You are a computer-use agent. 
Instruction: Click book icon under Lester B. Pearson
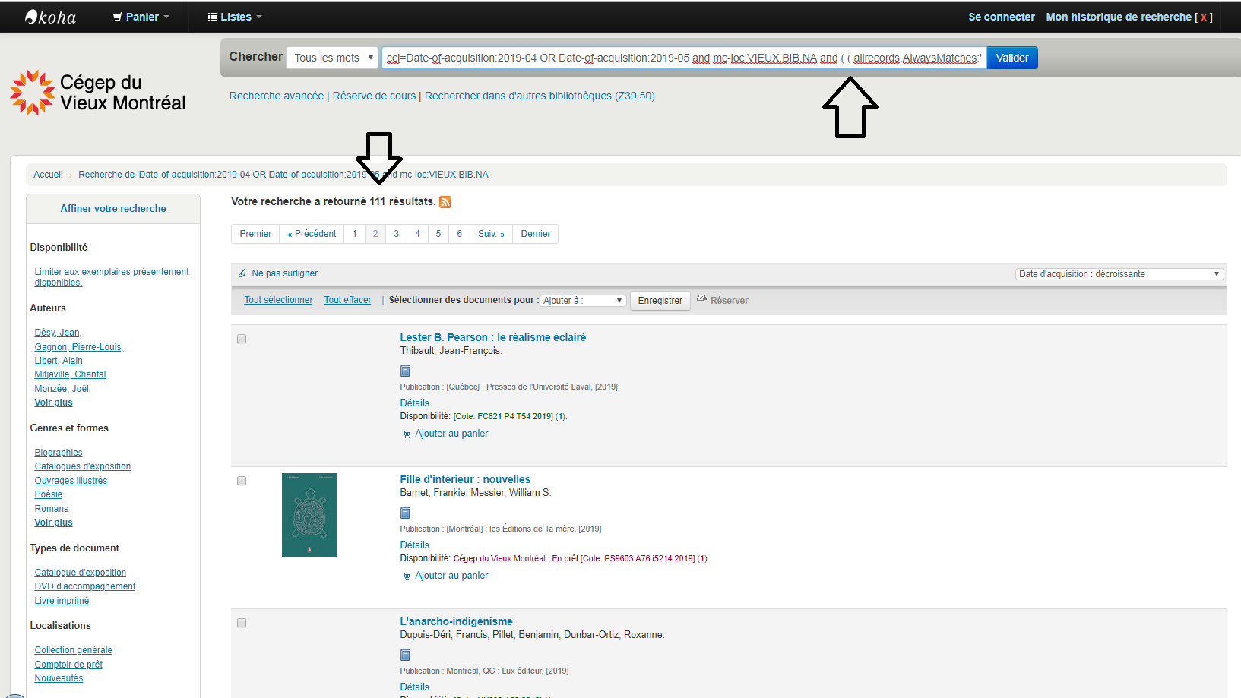point(405,371)
